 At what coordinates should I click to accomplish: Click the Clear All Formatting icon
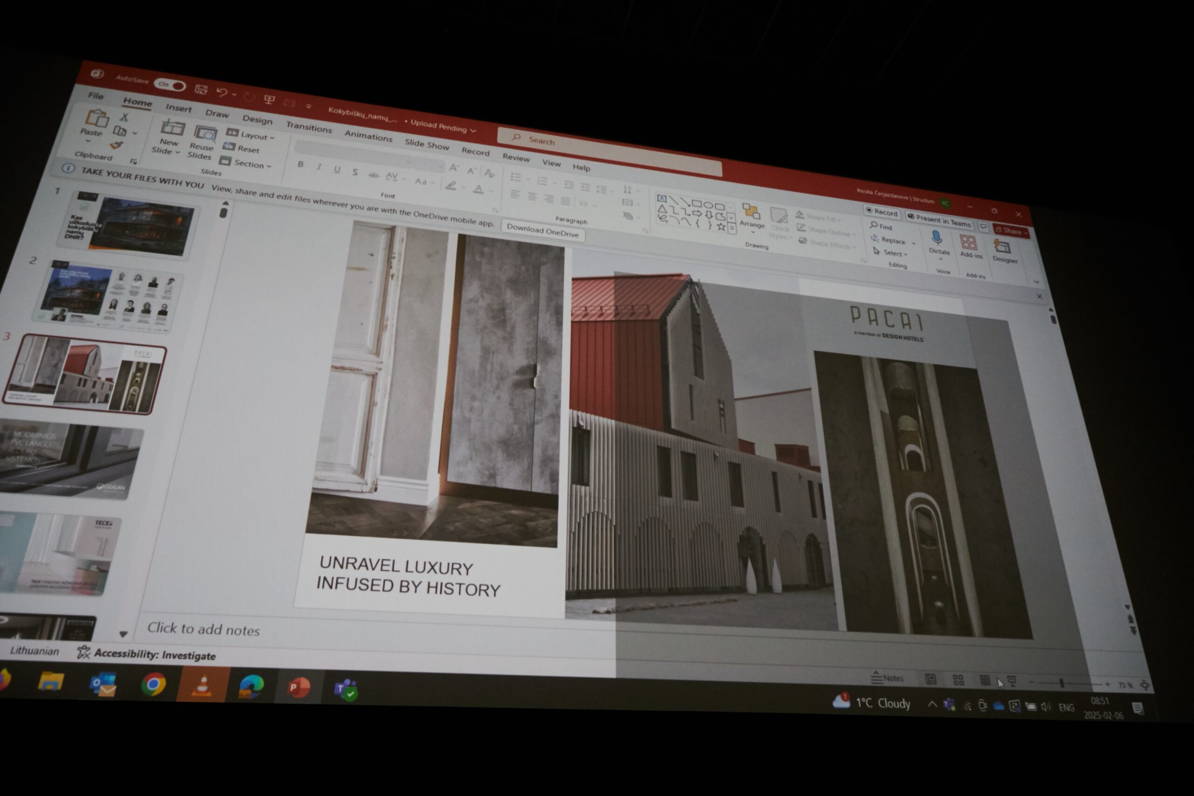tap(489, 173)
